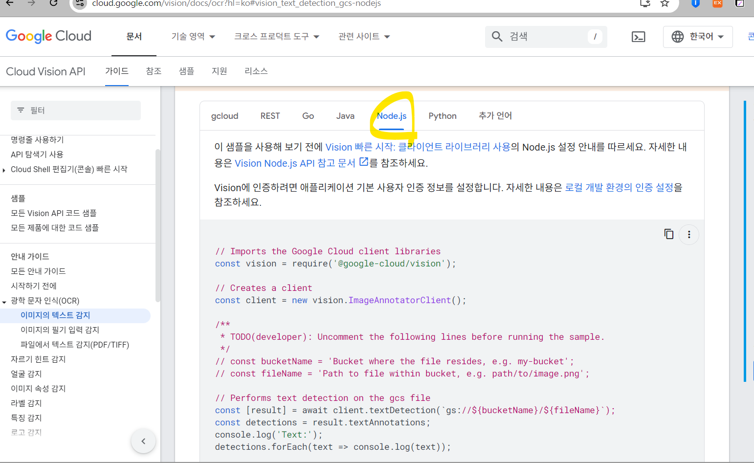Open 얼굴 감지 in sidebar
Image resolution: width=754 pixels, height=463 pixels.
click(x=26, y=374)
